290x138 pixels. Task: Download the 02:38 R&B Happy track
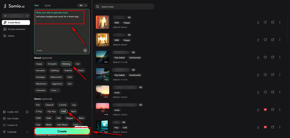click(258, 40)
